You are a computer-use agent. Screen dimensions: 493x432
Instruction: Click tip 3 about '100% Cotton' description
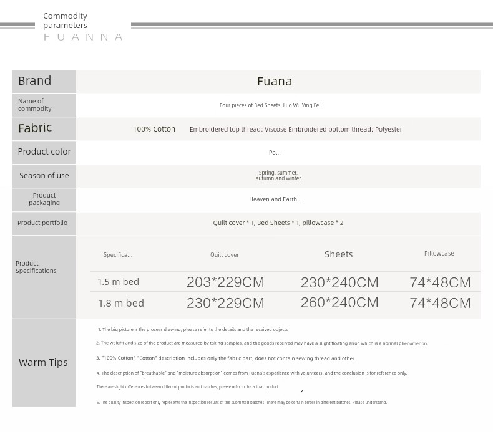coord(226,358)
